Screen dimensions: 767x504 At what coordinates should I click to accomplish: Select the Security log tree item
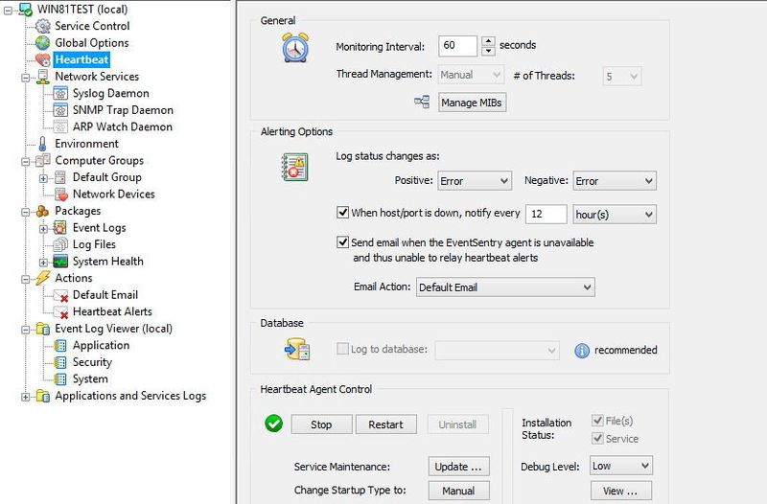click(92, 362)
